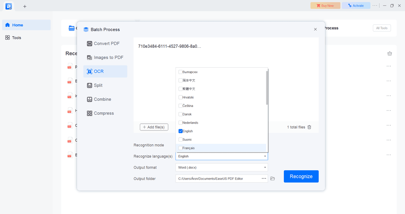Select the file 710e3484-6111-4527-9806-8a0...
This screenshot has height=214, width=405.
pos(170,46)
